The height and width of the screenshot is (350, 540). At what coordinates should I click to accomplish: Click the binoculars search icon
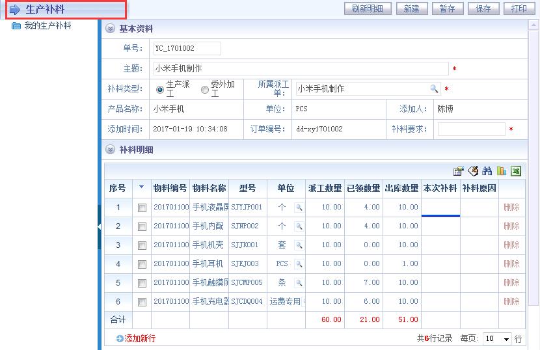tap(487, 171)
